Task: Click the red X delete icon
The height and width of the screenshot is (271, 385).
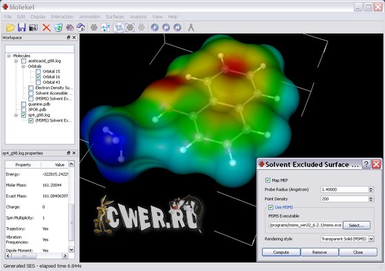Action: (x=46, y=27)
